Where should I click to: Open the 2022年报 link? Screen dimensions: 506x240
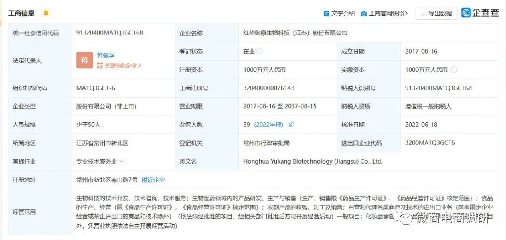coord(268,125)
